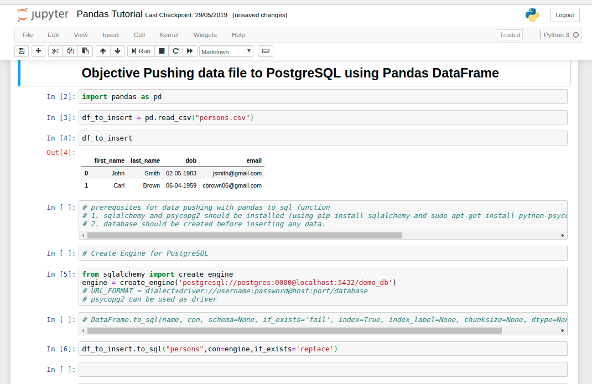Image resolution: width=592 pixels, height=384 pixels.
Task: Insert a cell below with plus icon
Action: tap(38, 51)
